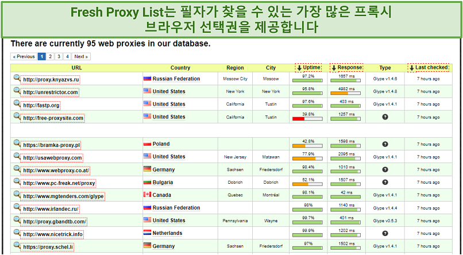Sort table by Uptime column
This screenshot has width=463, height=255.
coord(308,68)
